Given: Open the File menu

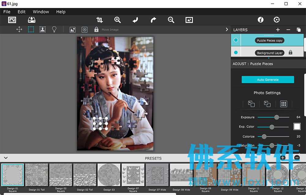Looking at the screenshot, I should pyautogui.click(x=7, y=12).
